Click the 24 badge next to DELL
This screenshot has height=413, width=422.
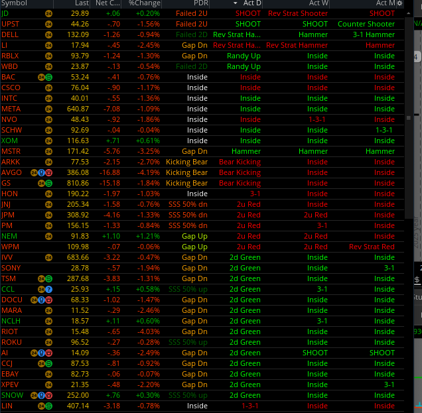[48, 35]
